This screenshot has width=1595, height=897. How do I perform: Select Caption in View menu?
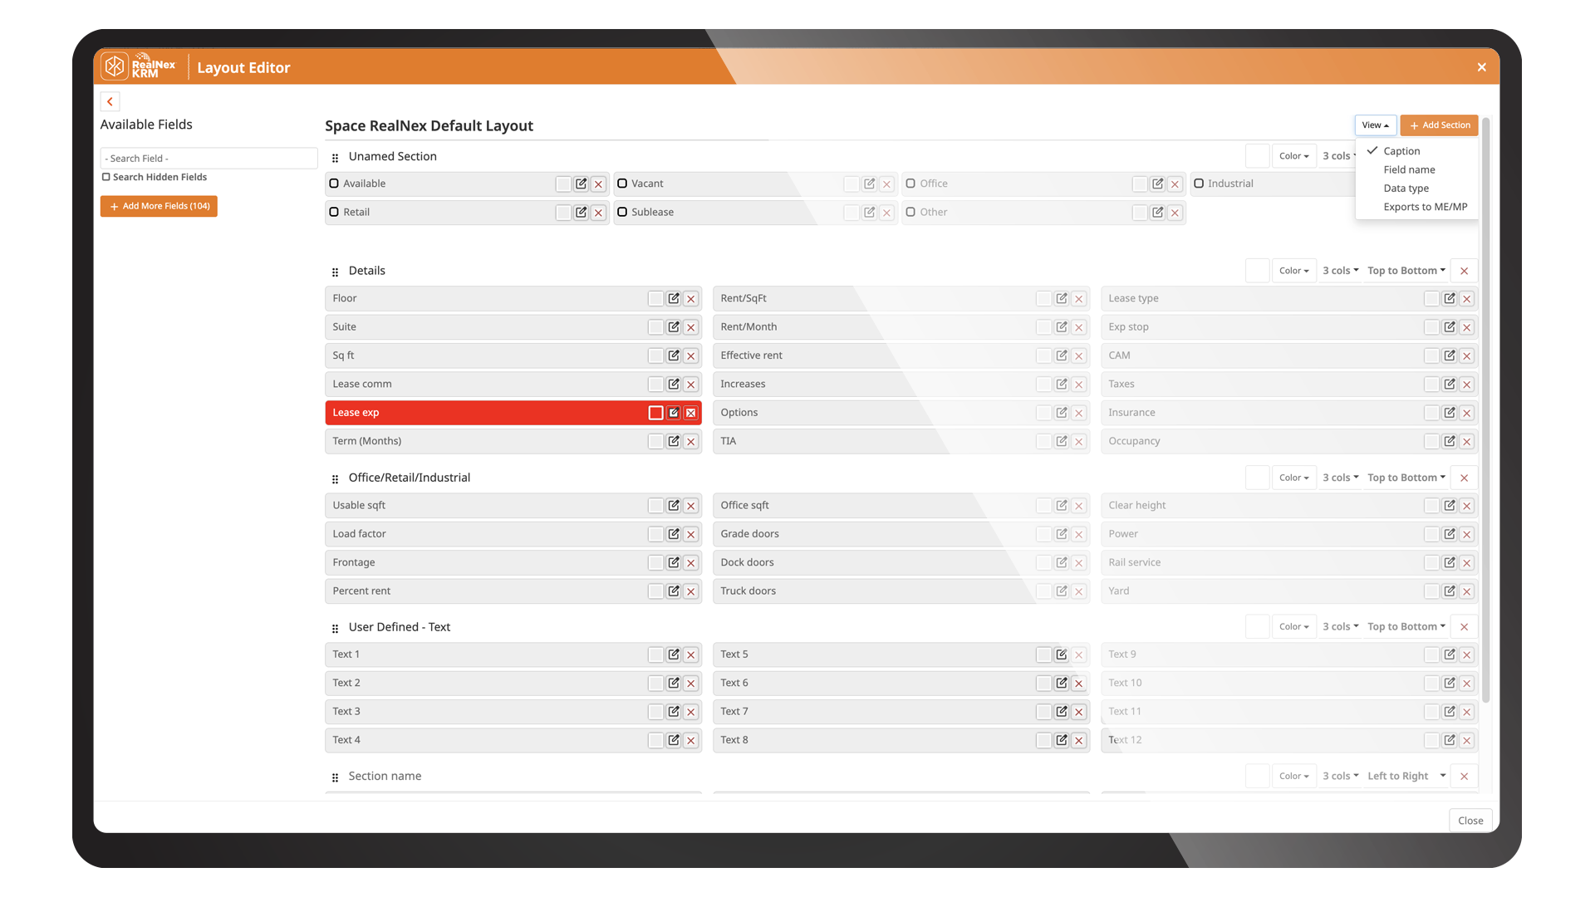[1401, 151]
